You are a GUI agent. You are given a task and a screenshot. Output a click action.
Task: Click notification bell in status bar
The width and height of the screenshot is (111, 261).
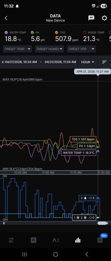point(17,6)
